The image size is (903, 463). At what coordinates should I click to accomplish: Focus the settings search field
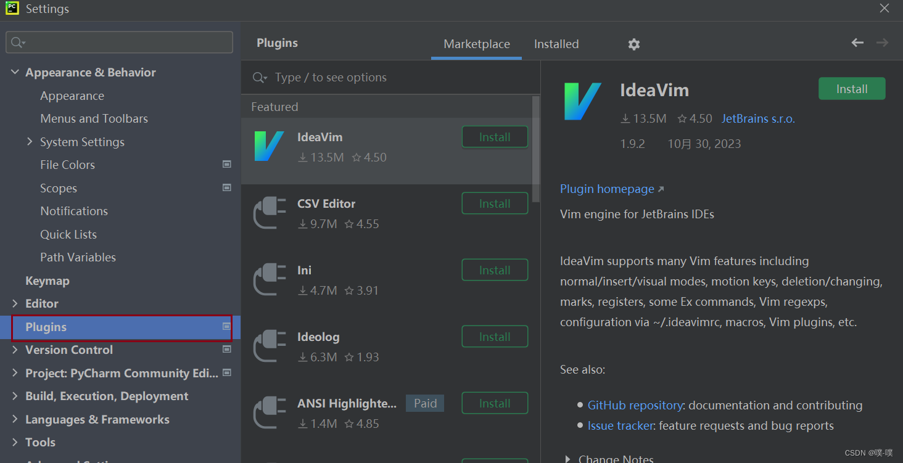[119, 43]
